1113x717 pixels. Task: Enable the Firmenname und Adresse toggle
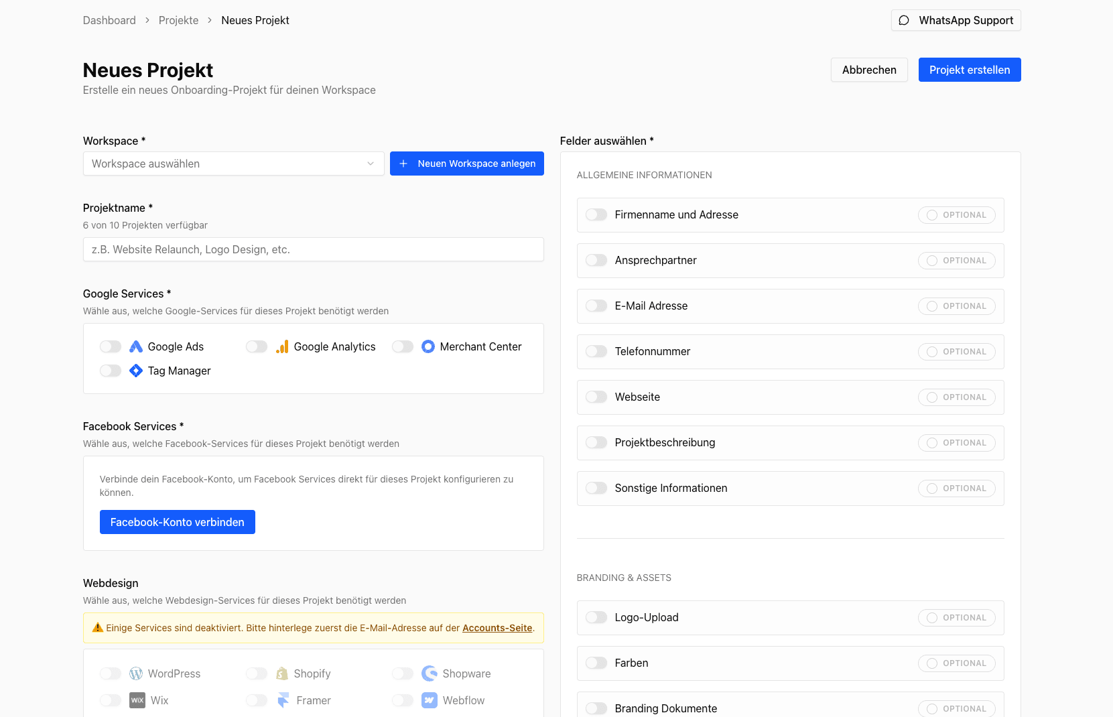[596, 214]
